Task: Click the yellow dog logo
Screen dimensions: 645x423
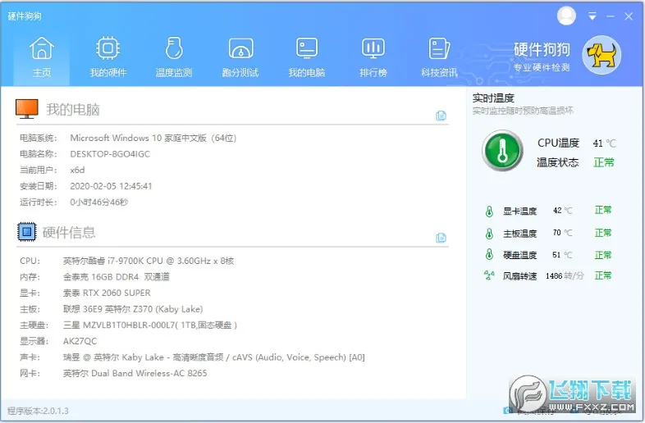Action: point(601,55)
